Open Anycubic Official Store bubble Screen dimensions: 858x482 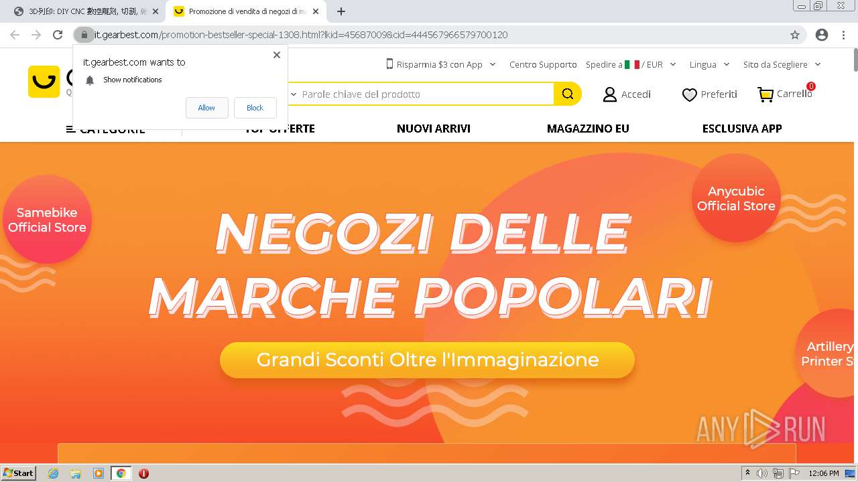coord(736,198)
